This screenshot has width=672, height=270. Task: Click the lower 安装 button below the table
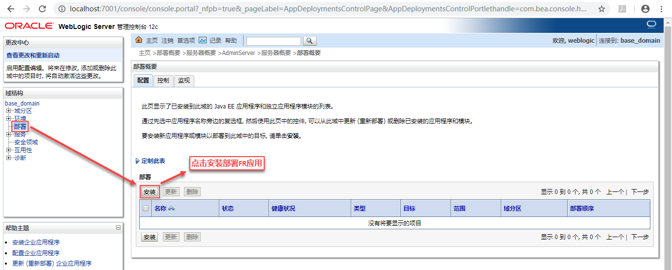pyautogui.click(x=150, y=237)
